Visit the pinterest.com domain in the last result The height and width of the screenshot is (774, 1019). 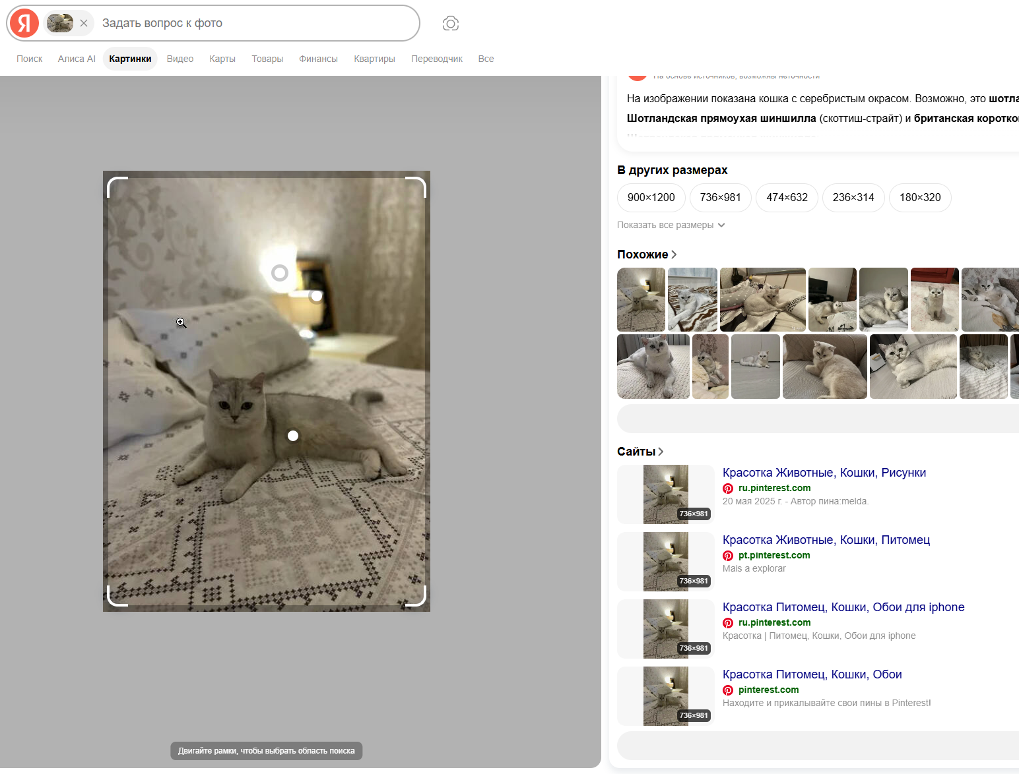(769, 690)
